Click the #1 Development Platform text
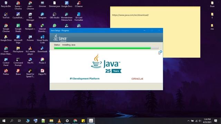 click(85, 79)
